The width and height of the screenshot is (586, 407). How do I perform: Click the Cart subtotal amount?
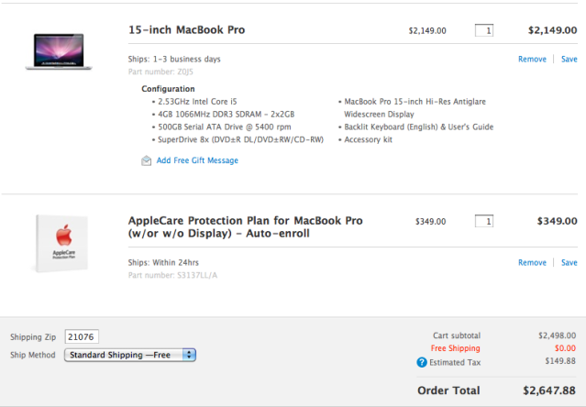(557, 335)
